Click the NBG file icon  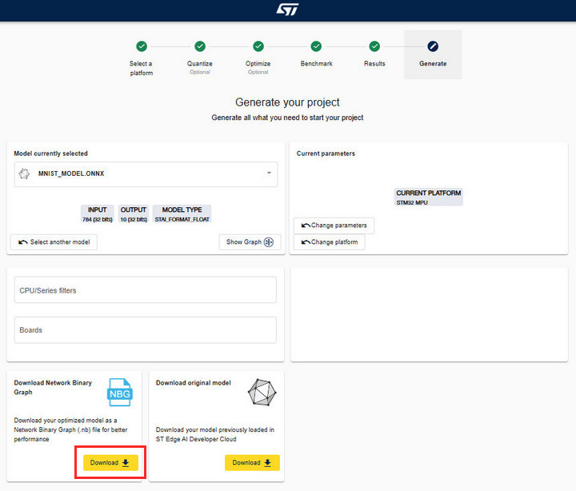tap(120, 392)
